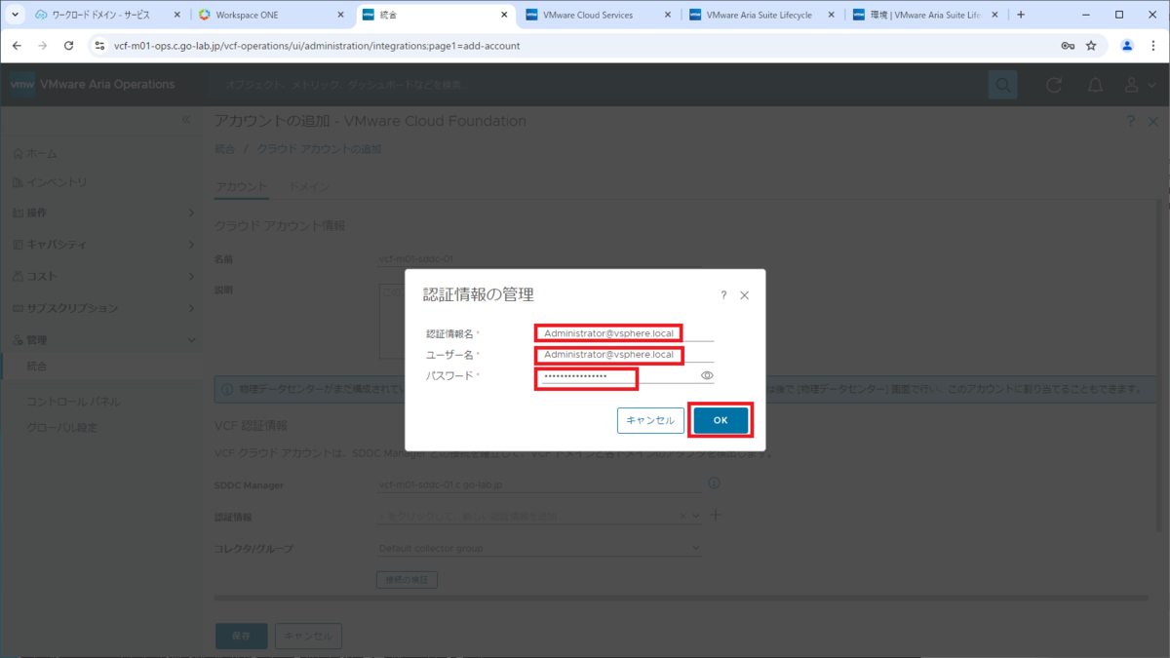This screenshot has height=658, width=1170.
Task: Collapse the left navigation with the double-chevron
Action: (186, 119)
